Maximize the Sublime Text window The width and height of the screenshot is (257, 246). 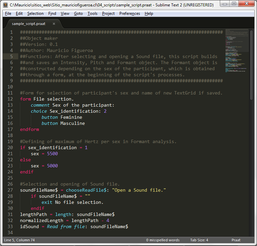[x=234, y=4]
